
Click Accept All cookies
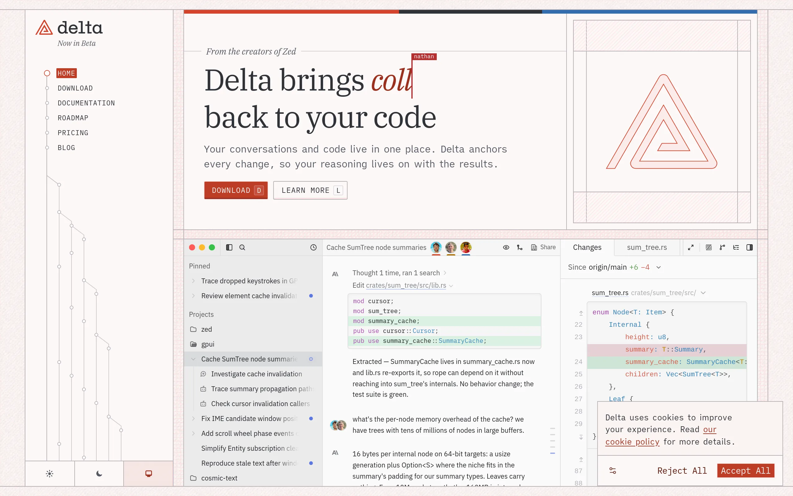click(x=746, y=471)
